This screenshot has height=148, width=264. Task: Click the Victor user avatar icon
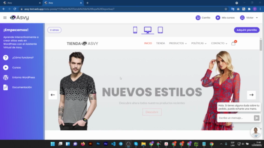242,18
